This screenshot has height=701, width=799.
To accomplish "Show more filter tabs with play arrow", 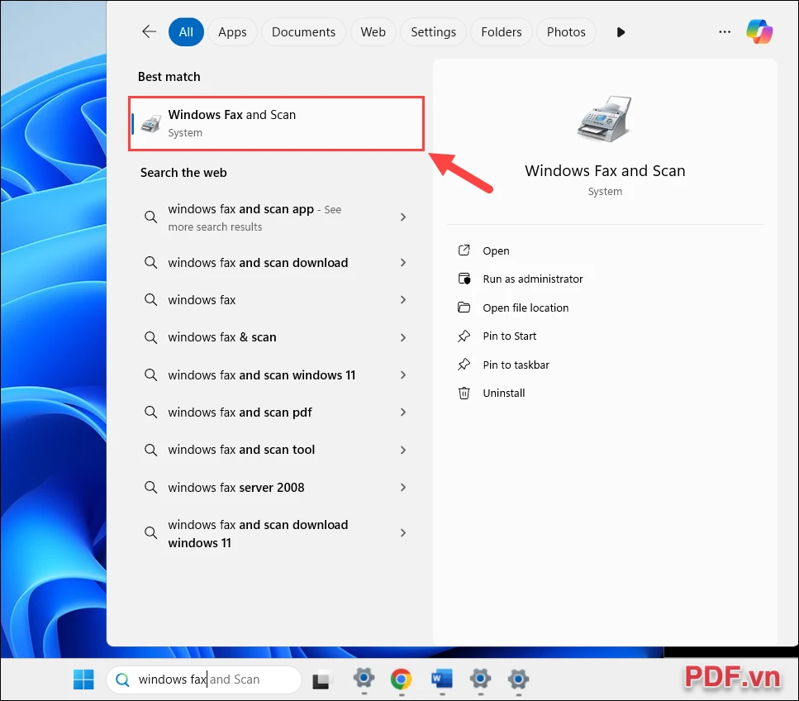I will point(621,32).
